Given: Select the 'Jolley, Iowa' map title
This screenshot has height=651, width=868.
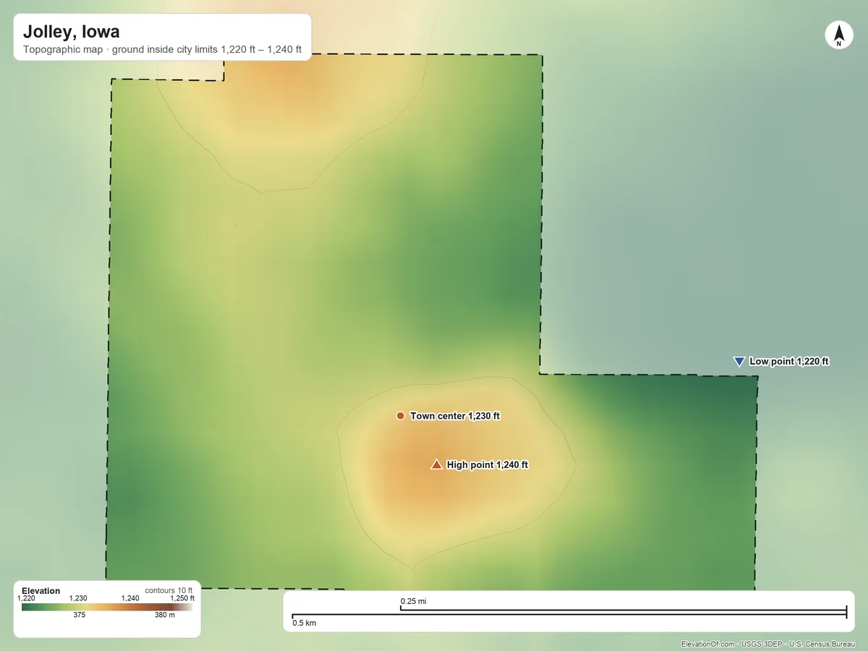Looking at the screenshot, I should point(71,32).
